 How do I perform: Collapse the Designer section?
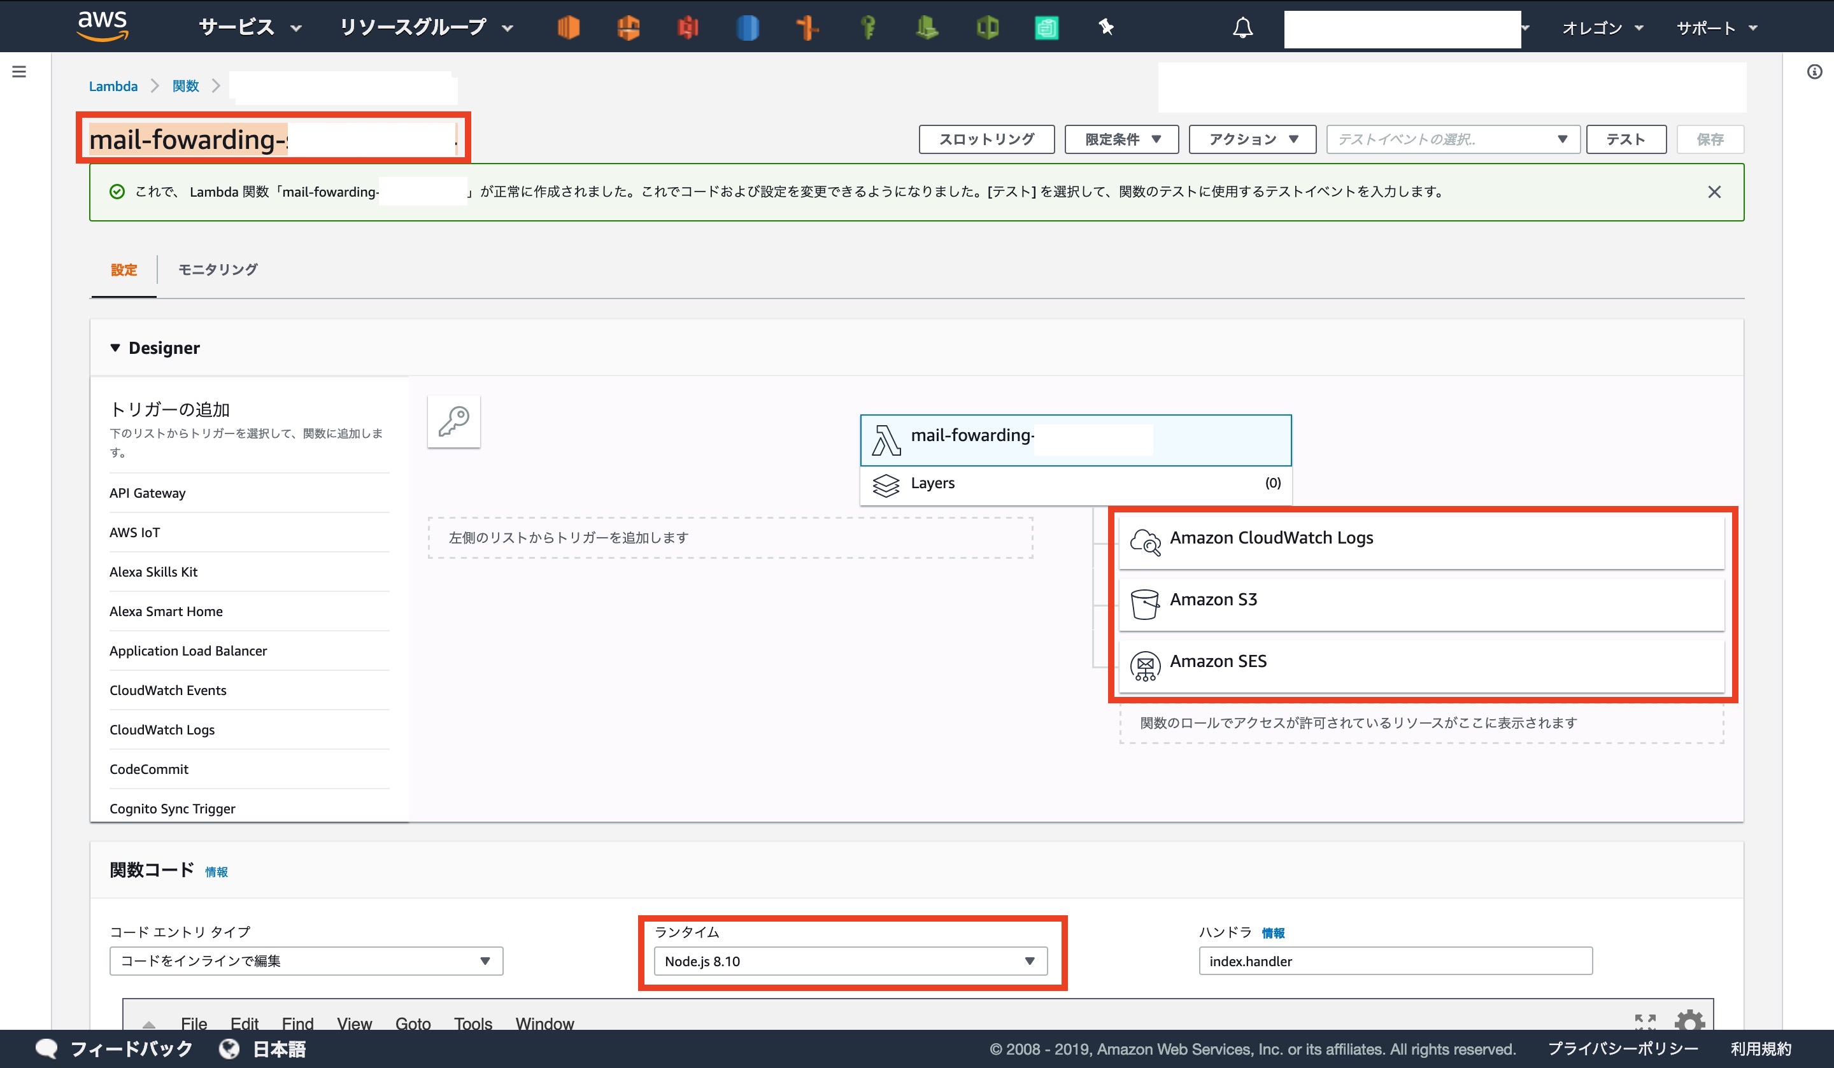[x=116, y=348]
